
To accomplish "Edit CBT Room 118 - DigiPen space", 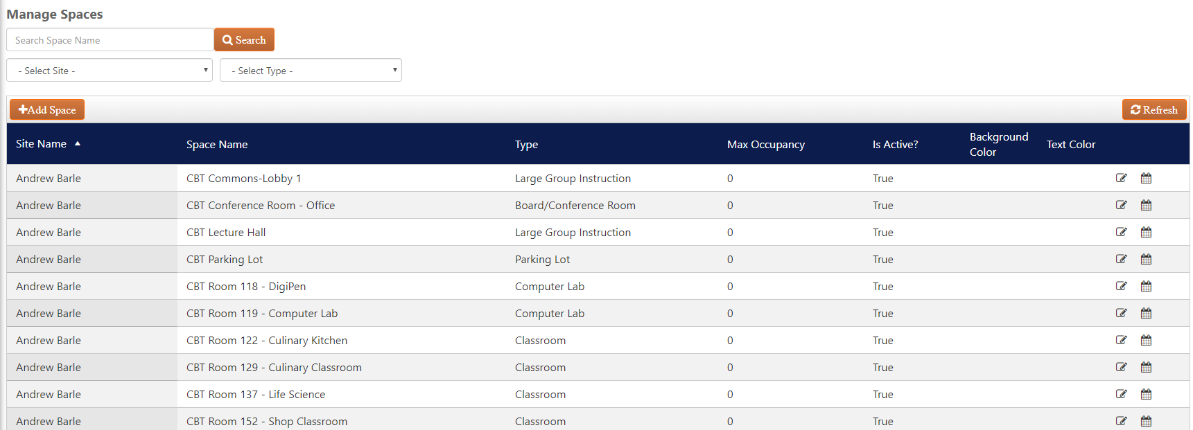I will pyautogui.click(x=1121, y=286).
